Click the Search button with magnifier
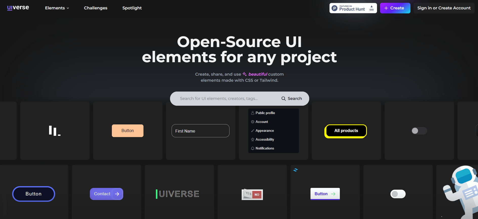 click(292, 99)
